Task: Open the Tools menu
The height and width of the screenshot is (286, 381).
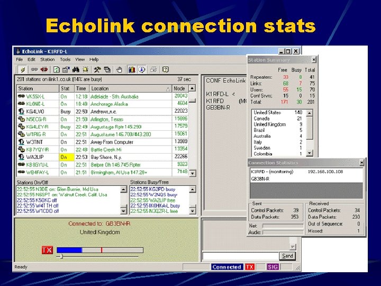Action: 65,59
